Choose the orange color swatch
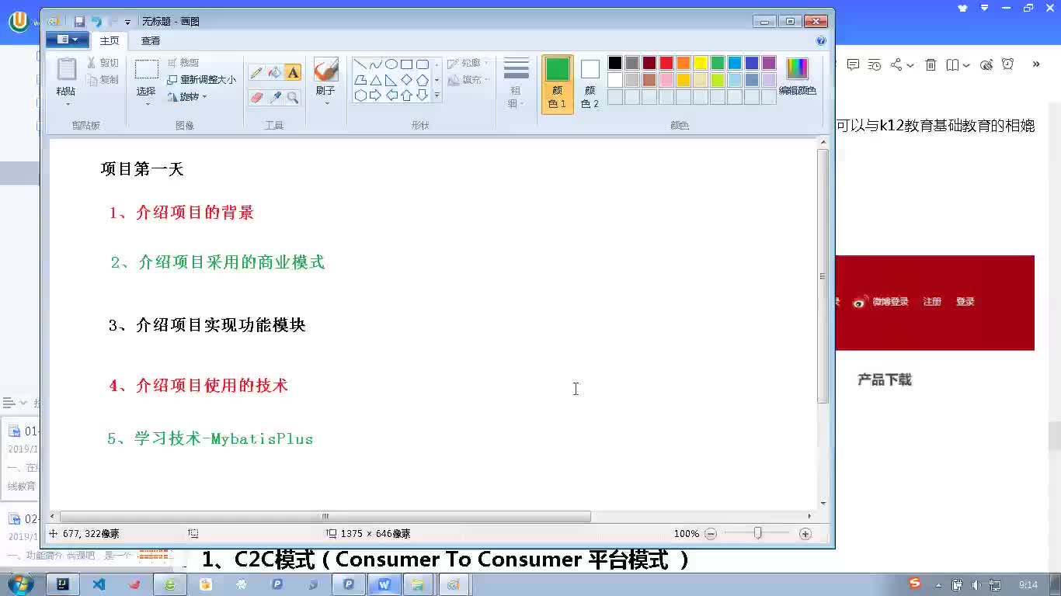The width and height of the screenshot is (1061, 596). (684, 63)
